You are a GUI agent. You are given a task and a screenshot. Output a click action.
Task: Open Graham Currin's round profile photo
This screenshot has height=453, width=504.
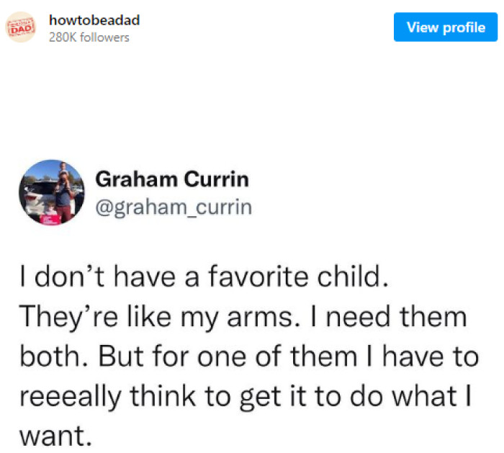click(x=50, y=193)
